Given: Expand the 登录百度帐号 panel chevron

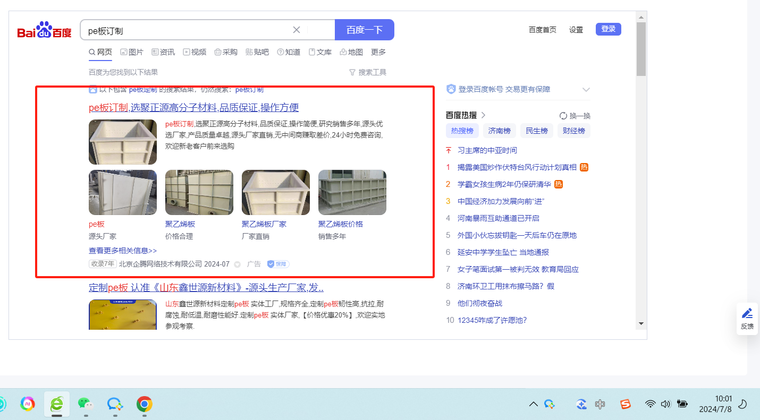Looking at the screenshot, I should coord(586,89).
